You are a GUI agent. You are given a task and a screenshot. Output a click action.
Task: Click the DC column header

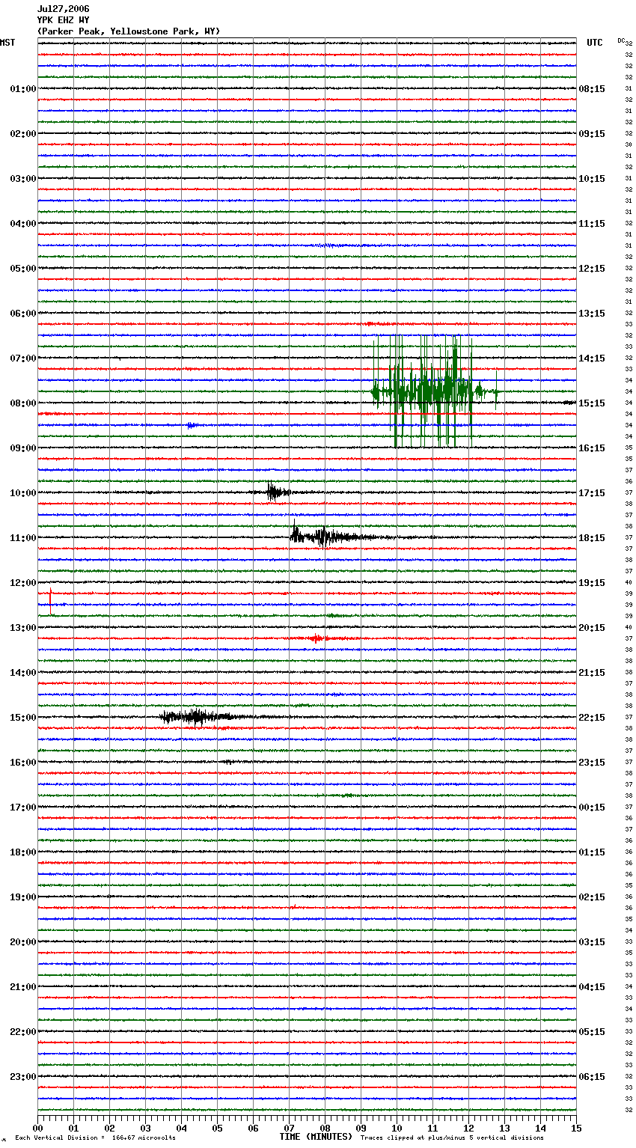pos(621,40)
